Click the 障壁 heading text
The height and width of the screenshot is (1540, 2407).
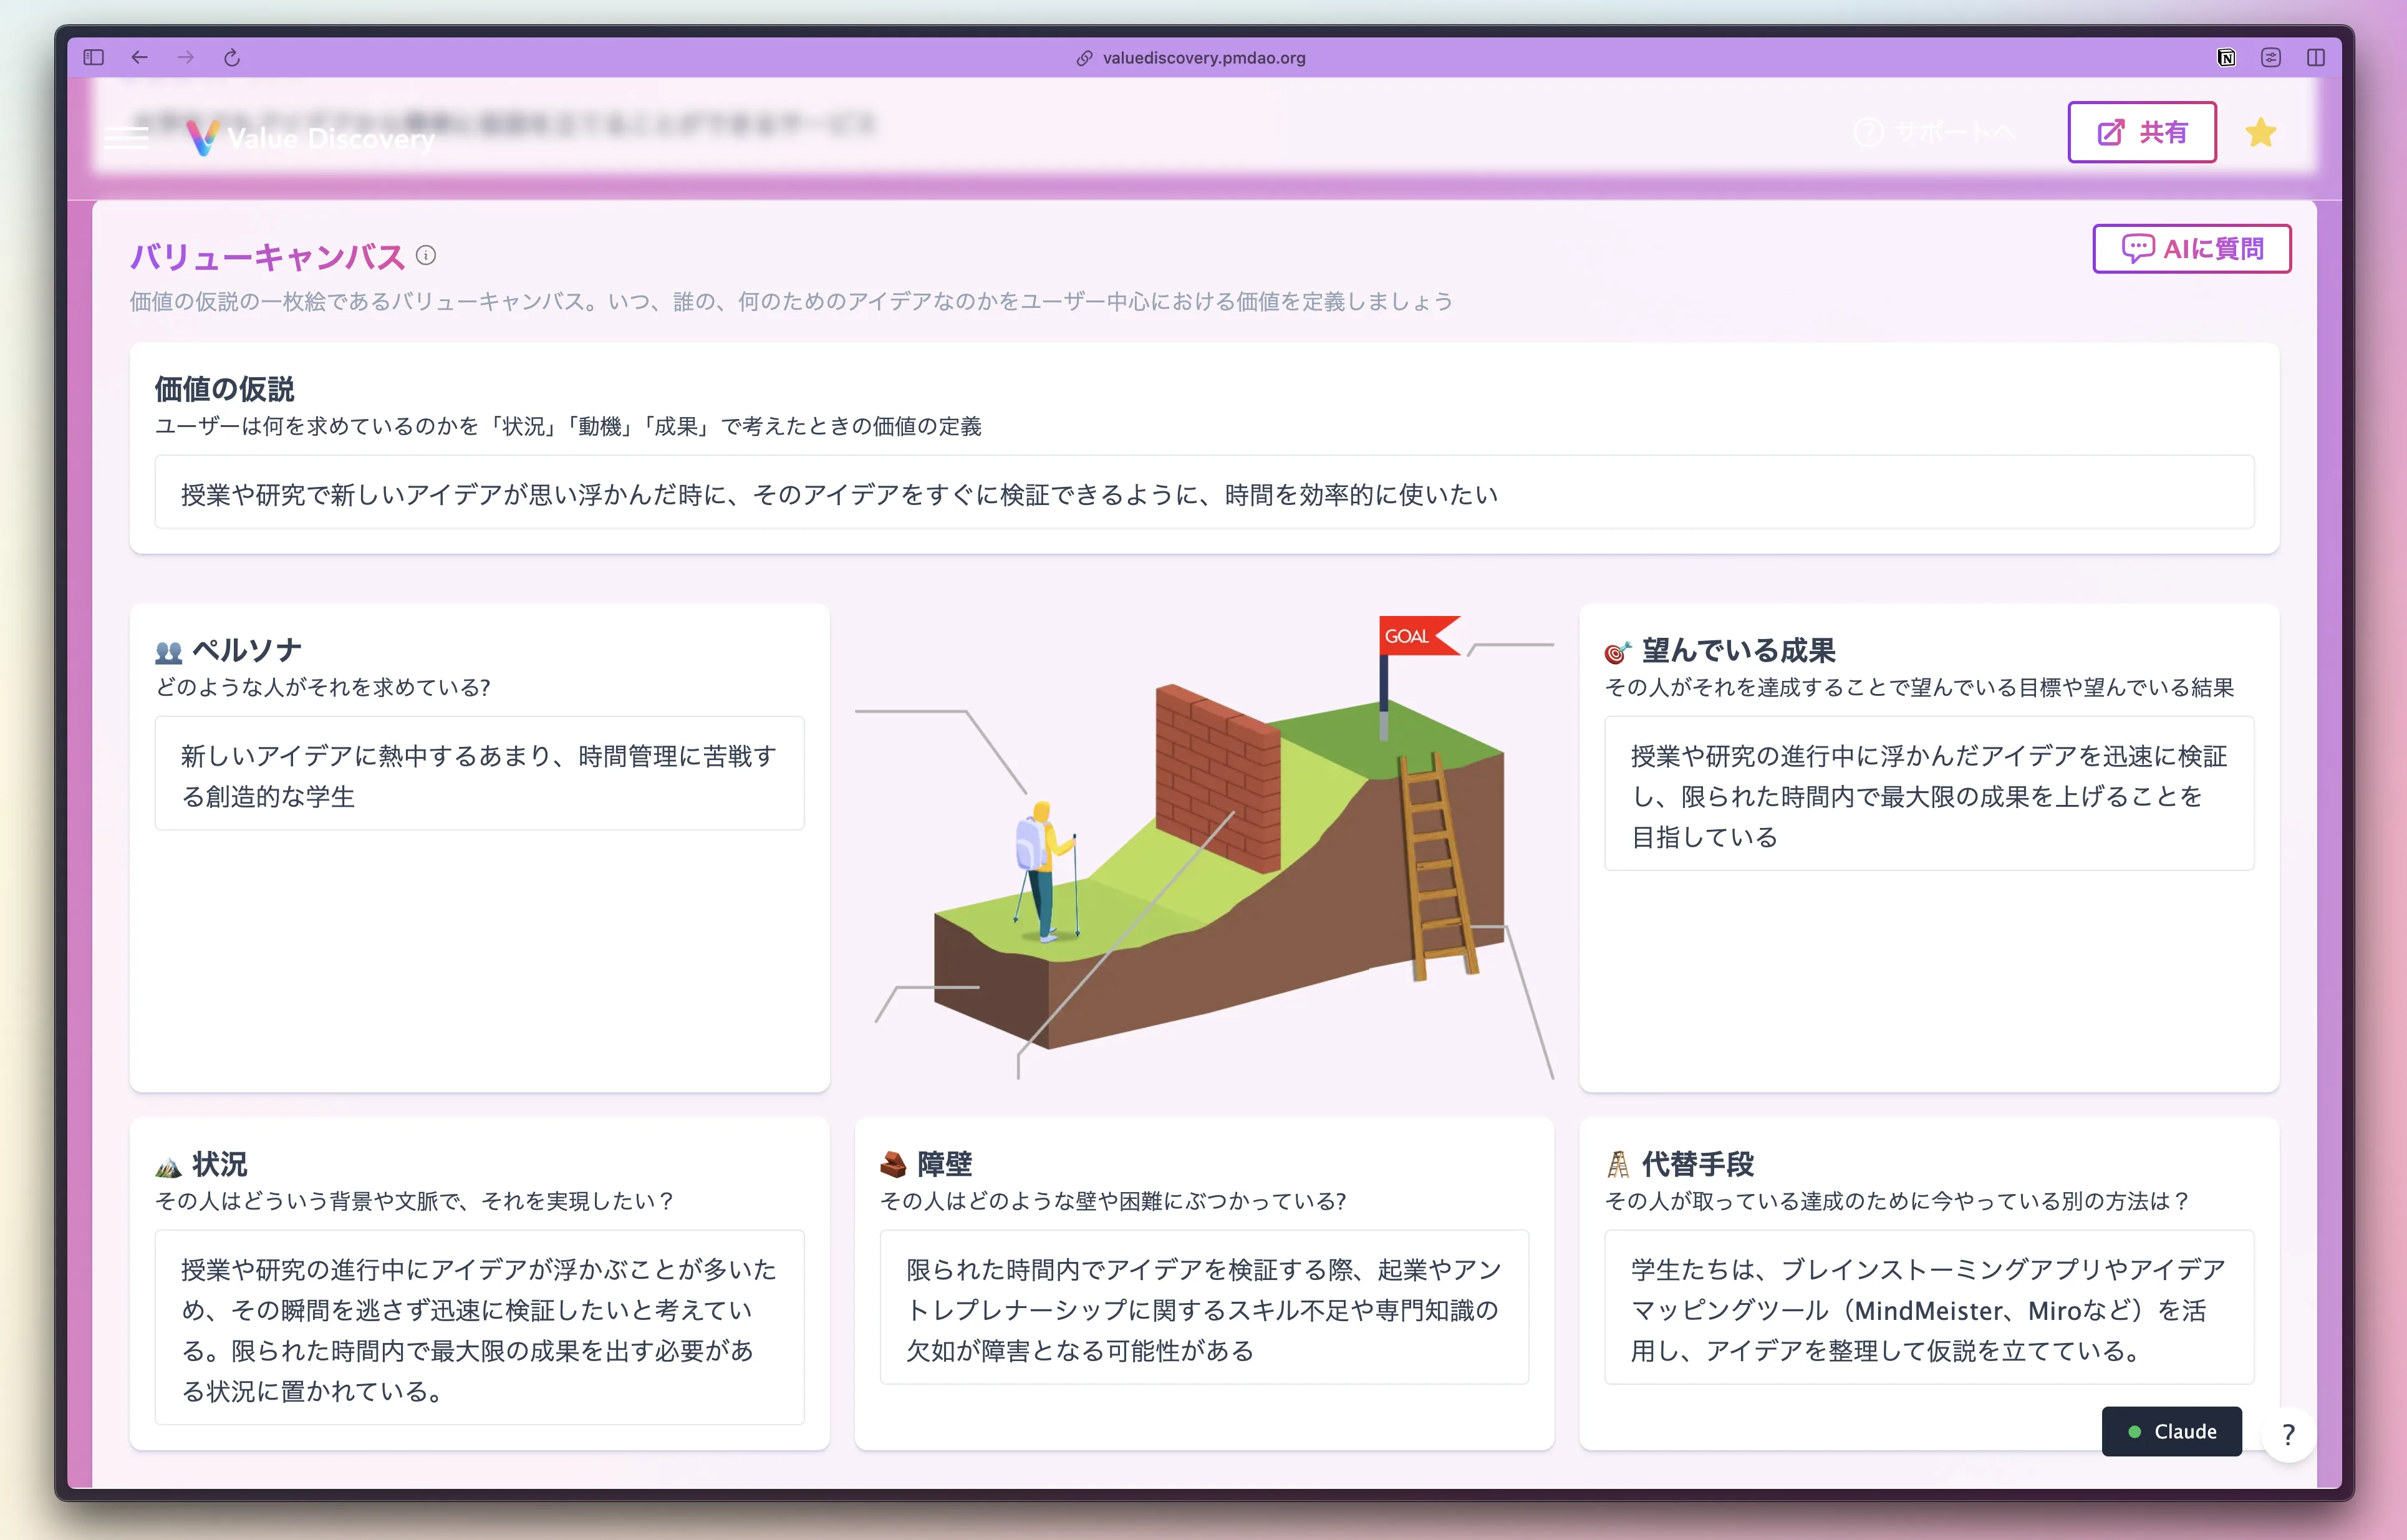tap(945, 1165)
